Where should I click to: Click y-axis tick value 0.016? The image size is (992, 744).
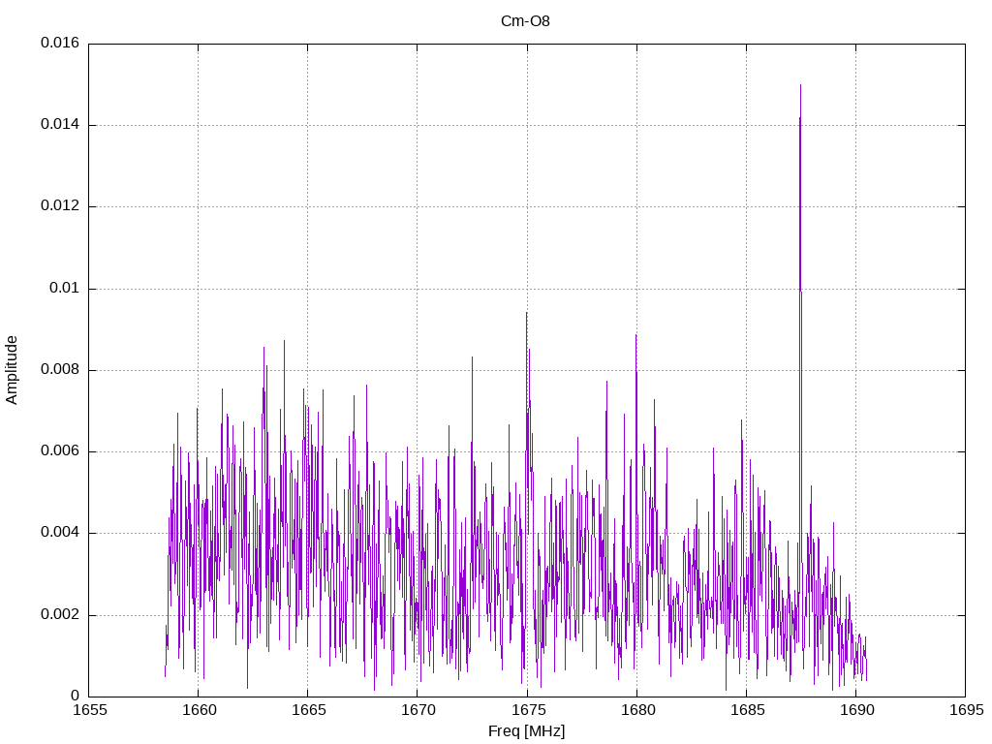click(x=60, y=43)
